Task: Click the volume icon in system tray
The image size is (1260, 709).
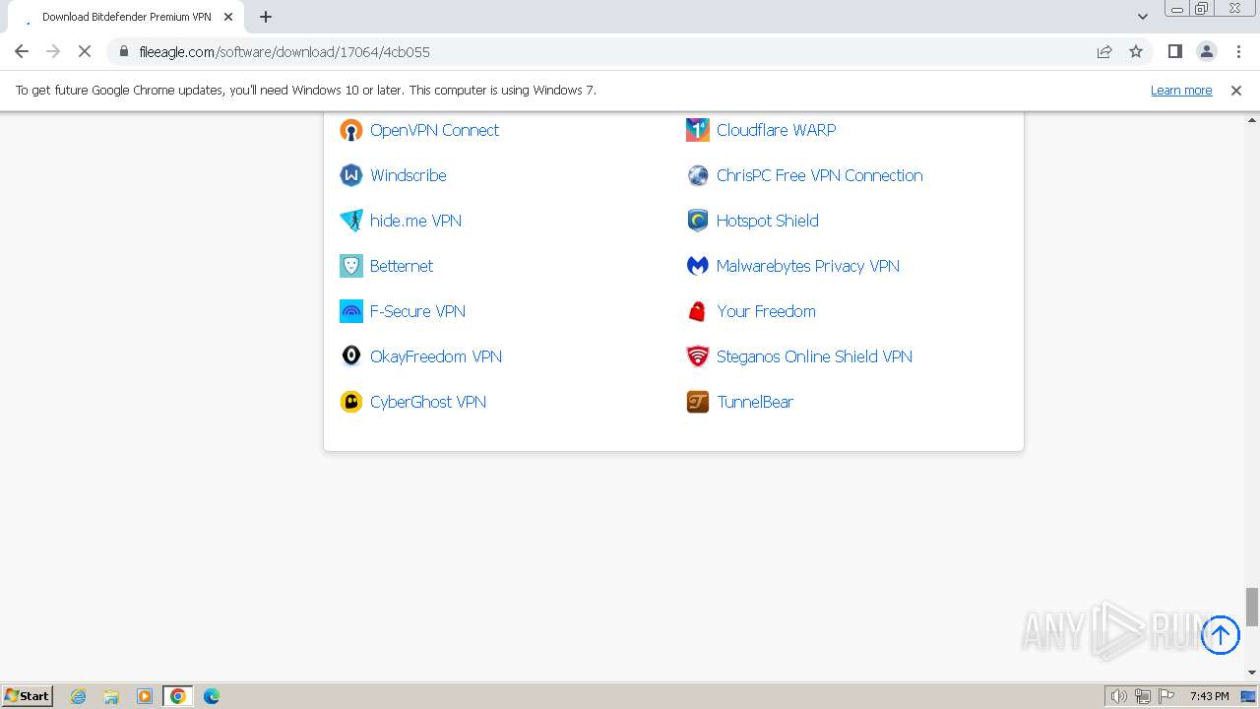Action: (1119, 696)
